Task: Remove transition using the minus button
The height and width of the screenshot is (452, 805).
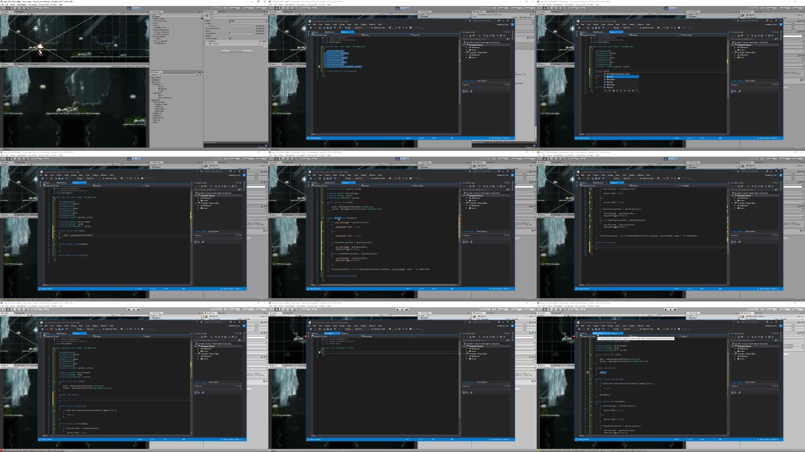Action: [x=265, y=47]
